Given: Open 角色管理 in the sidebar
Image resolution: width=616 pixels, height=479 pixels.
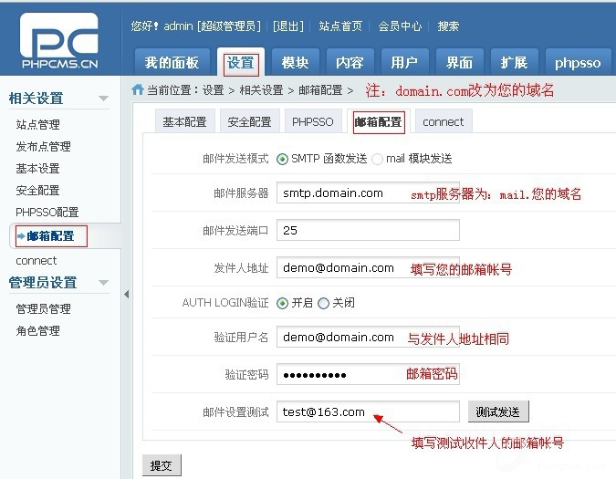Looking at the screenshot, I should tap(37, 330).
